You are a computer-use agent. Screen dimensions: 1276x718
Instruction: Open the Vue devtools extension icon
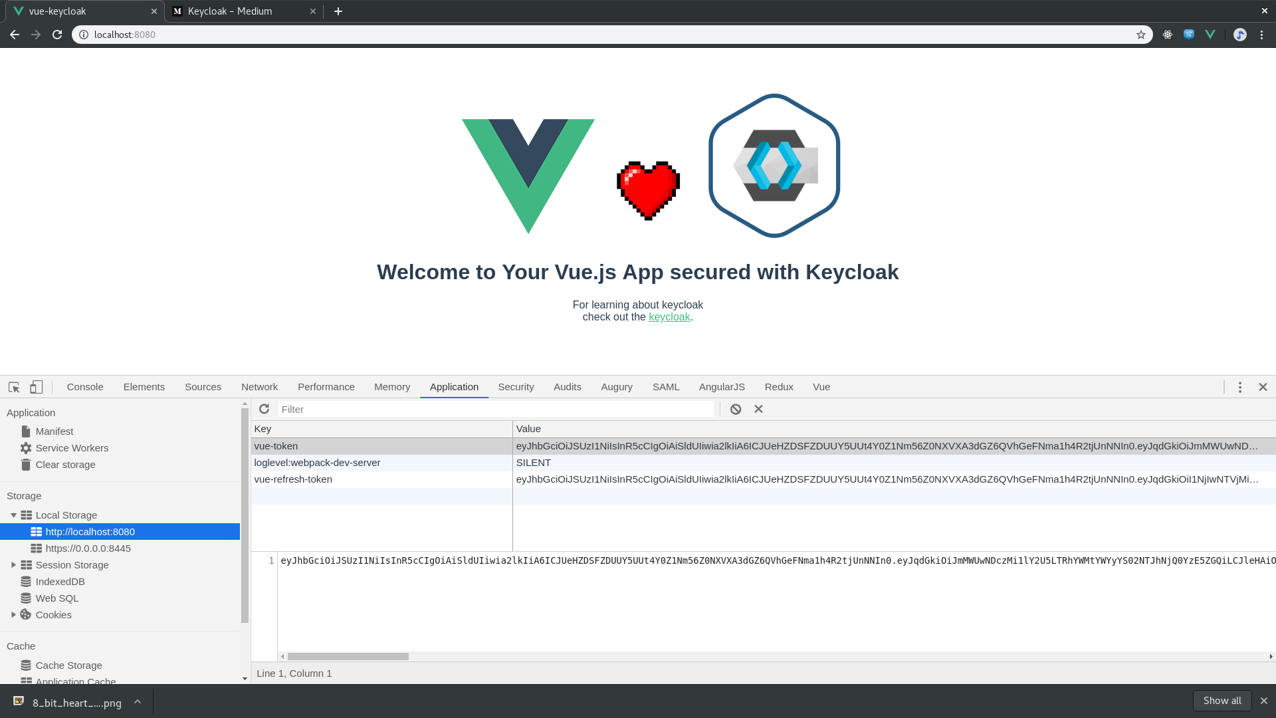point(1210,34)
